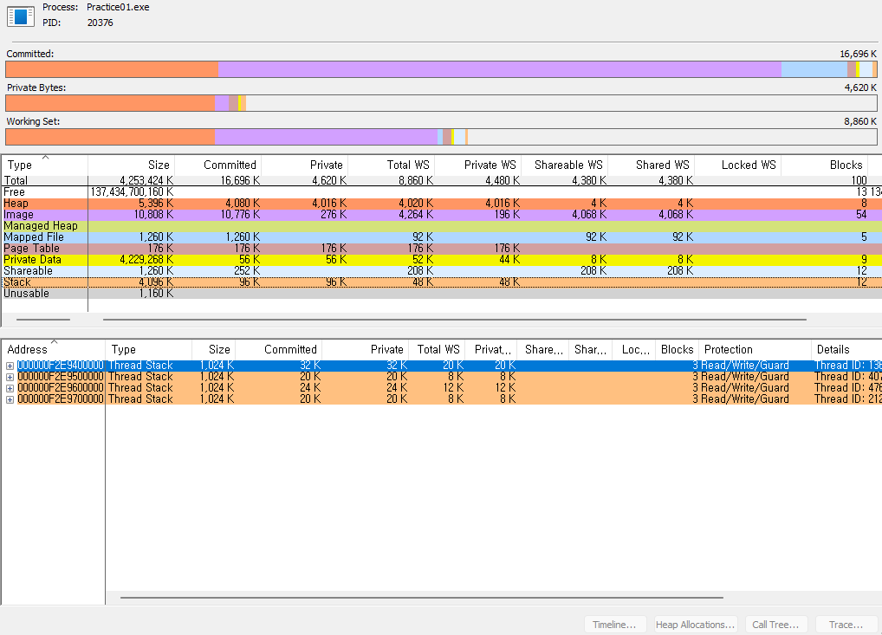Select the Mapped File row

pyautogui.click(x=442, y=237)
